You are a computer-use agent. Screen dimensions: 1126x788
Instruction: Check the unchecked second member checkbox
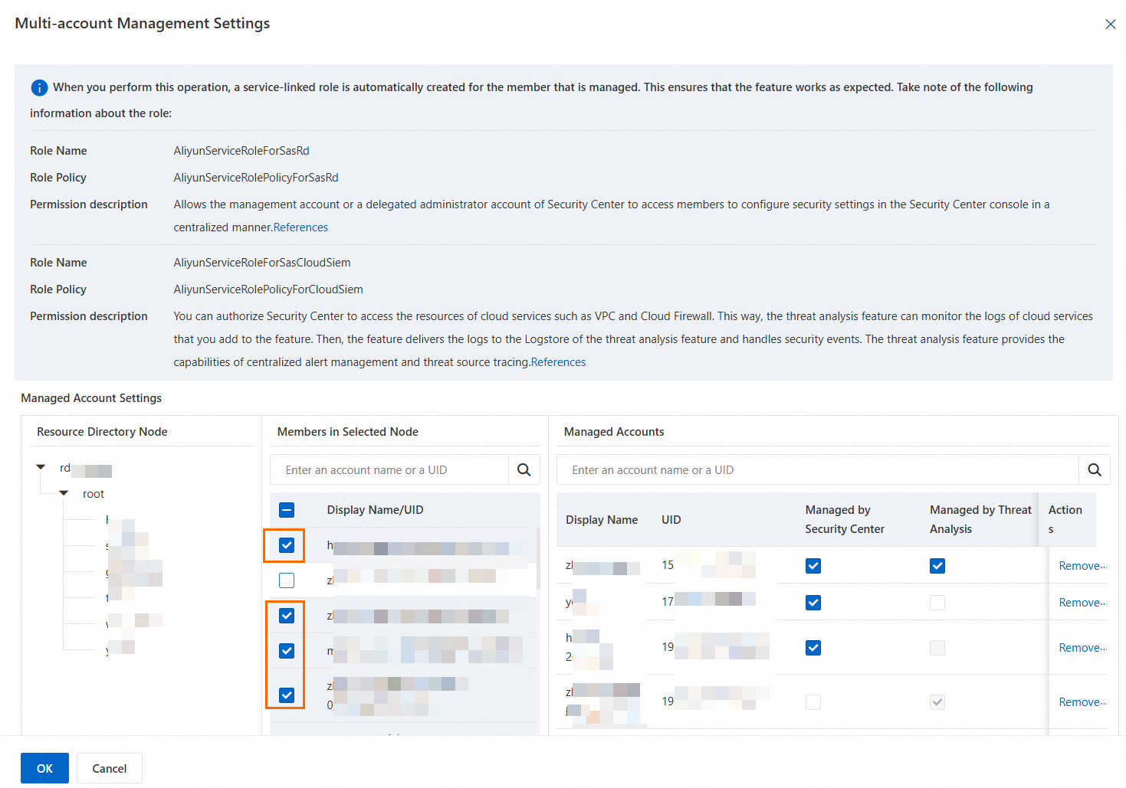(287, 580)
